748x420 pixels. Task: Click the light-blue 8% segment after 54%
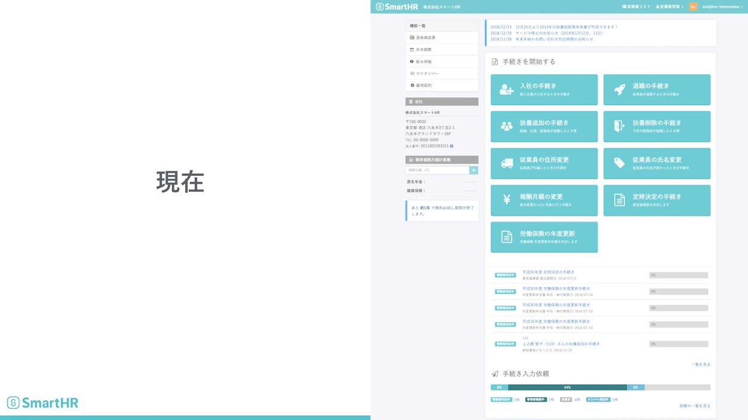point(636,387)
